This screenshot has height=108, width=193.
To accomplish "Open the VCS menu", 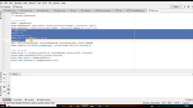I will (x=50, y=3).
